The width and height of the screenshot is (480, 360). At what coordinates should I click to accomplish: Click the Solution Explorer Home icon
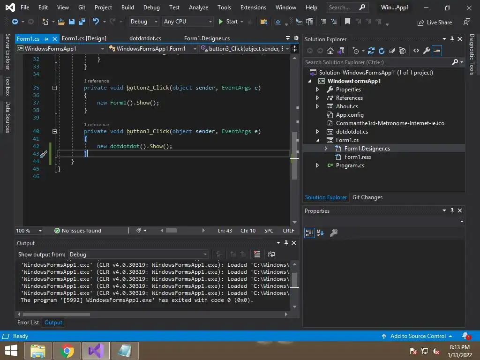330,51
